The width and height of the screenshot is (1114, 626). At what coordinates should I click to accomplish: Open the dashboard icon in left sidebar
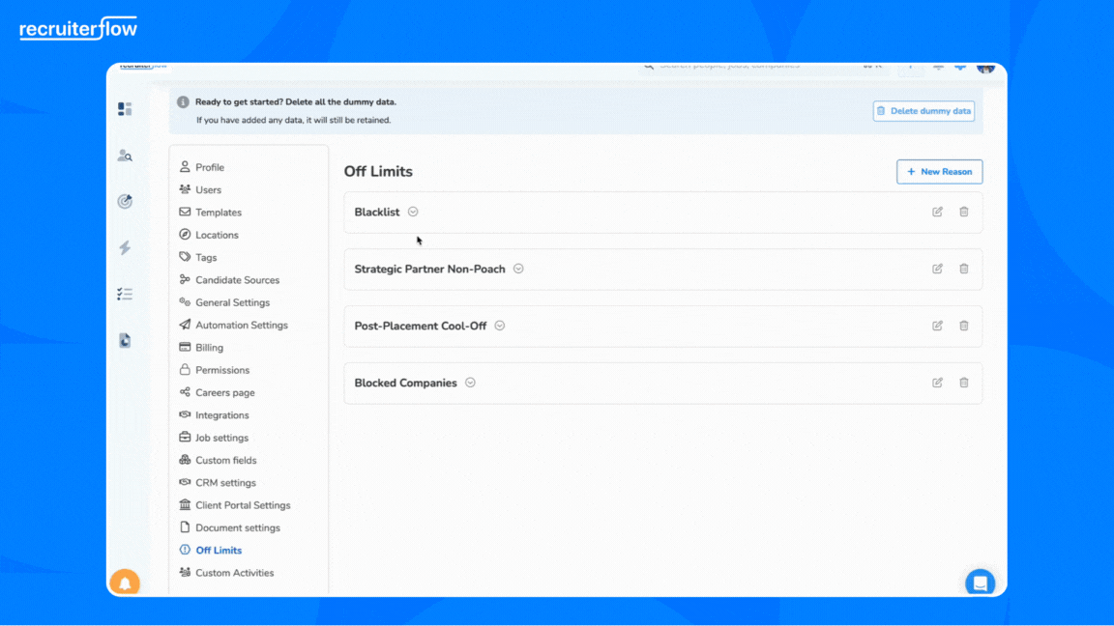point(125,109)
